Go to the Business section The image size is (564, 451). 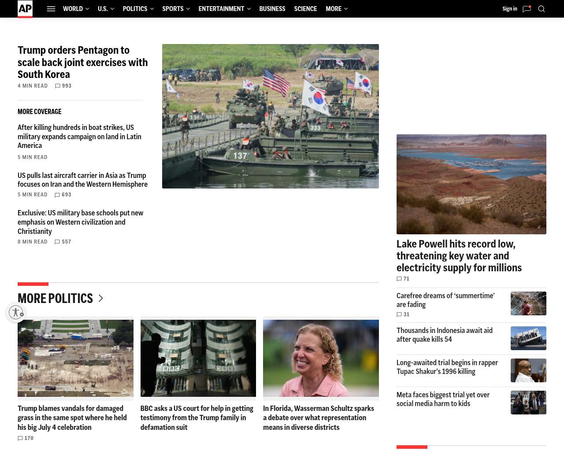tap(272, 9)
